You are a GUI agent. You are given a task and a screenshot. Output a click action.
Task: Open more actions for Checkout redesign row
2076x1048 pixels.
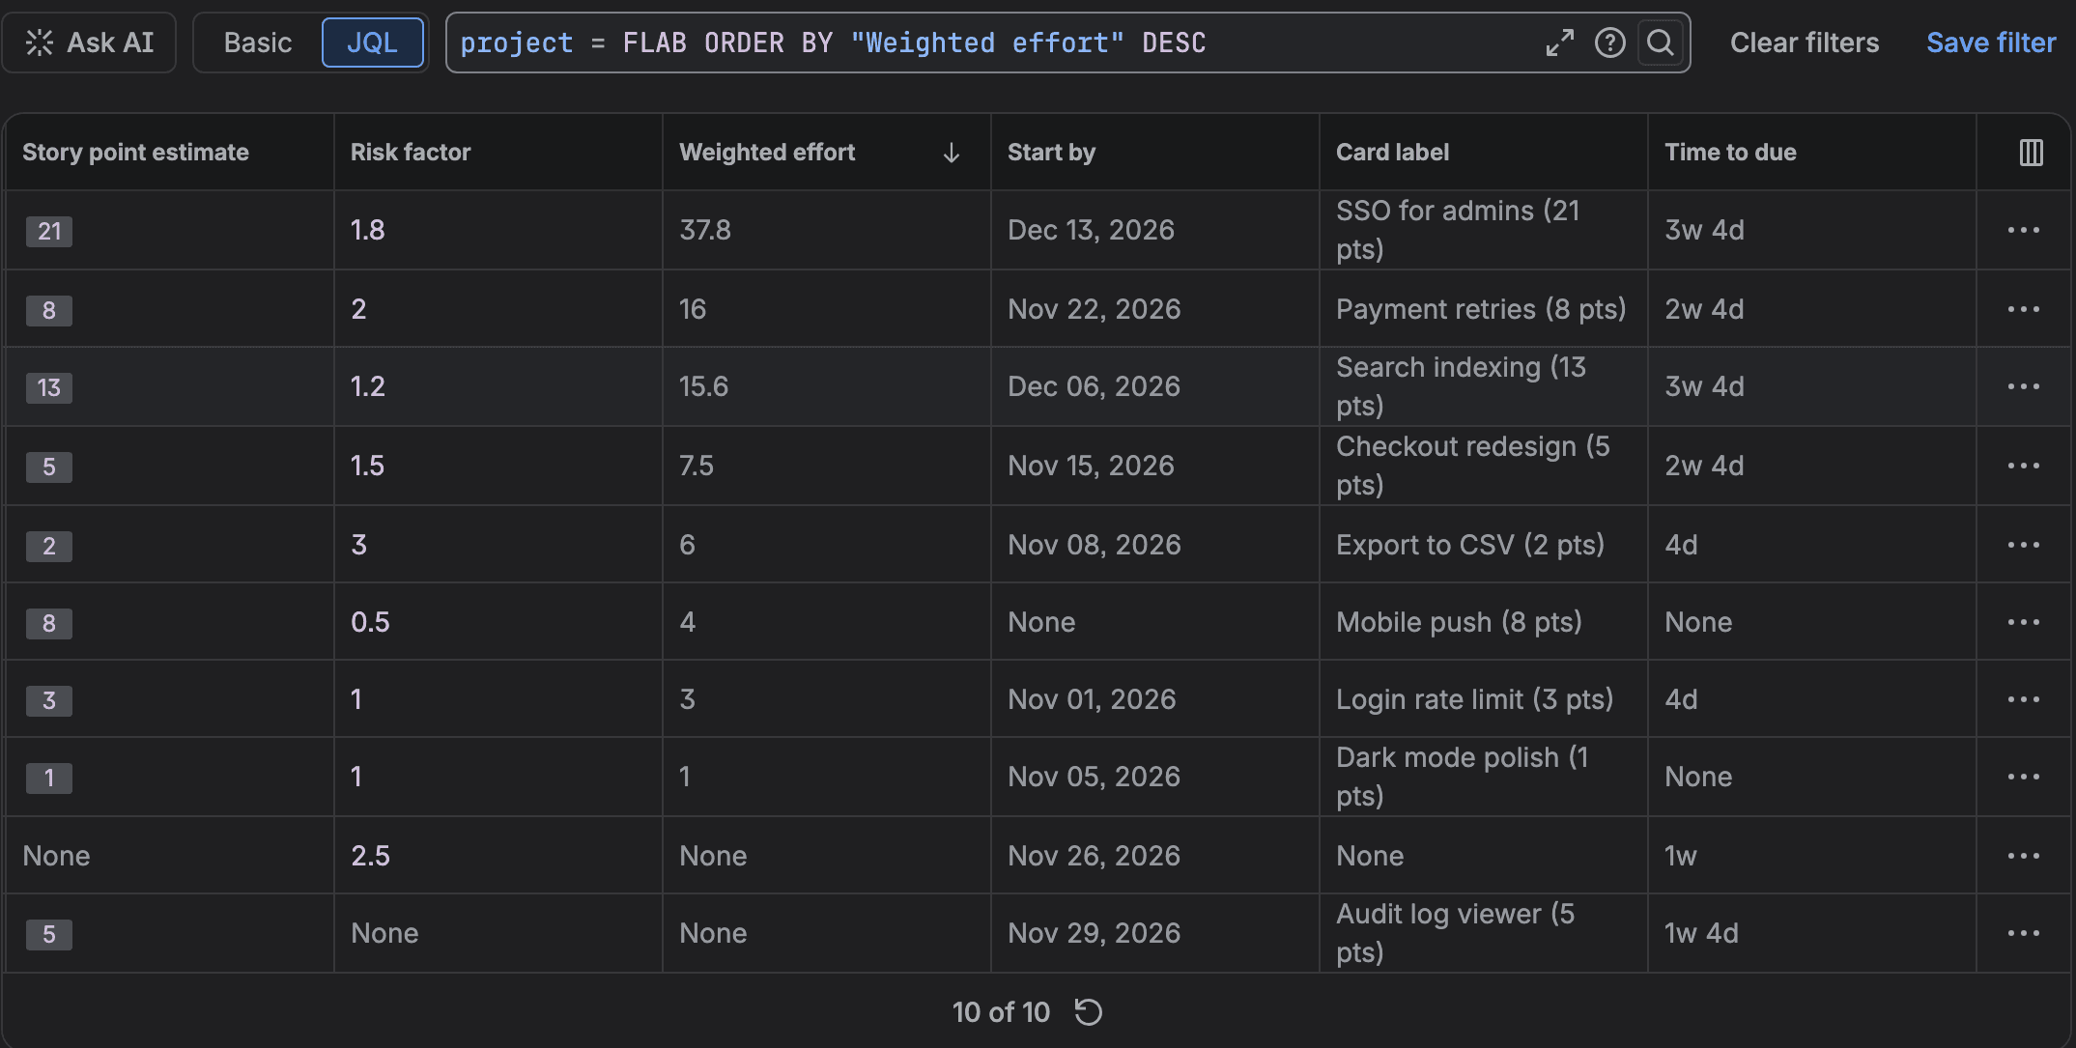click(2023, 466)
